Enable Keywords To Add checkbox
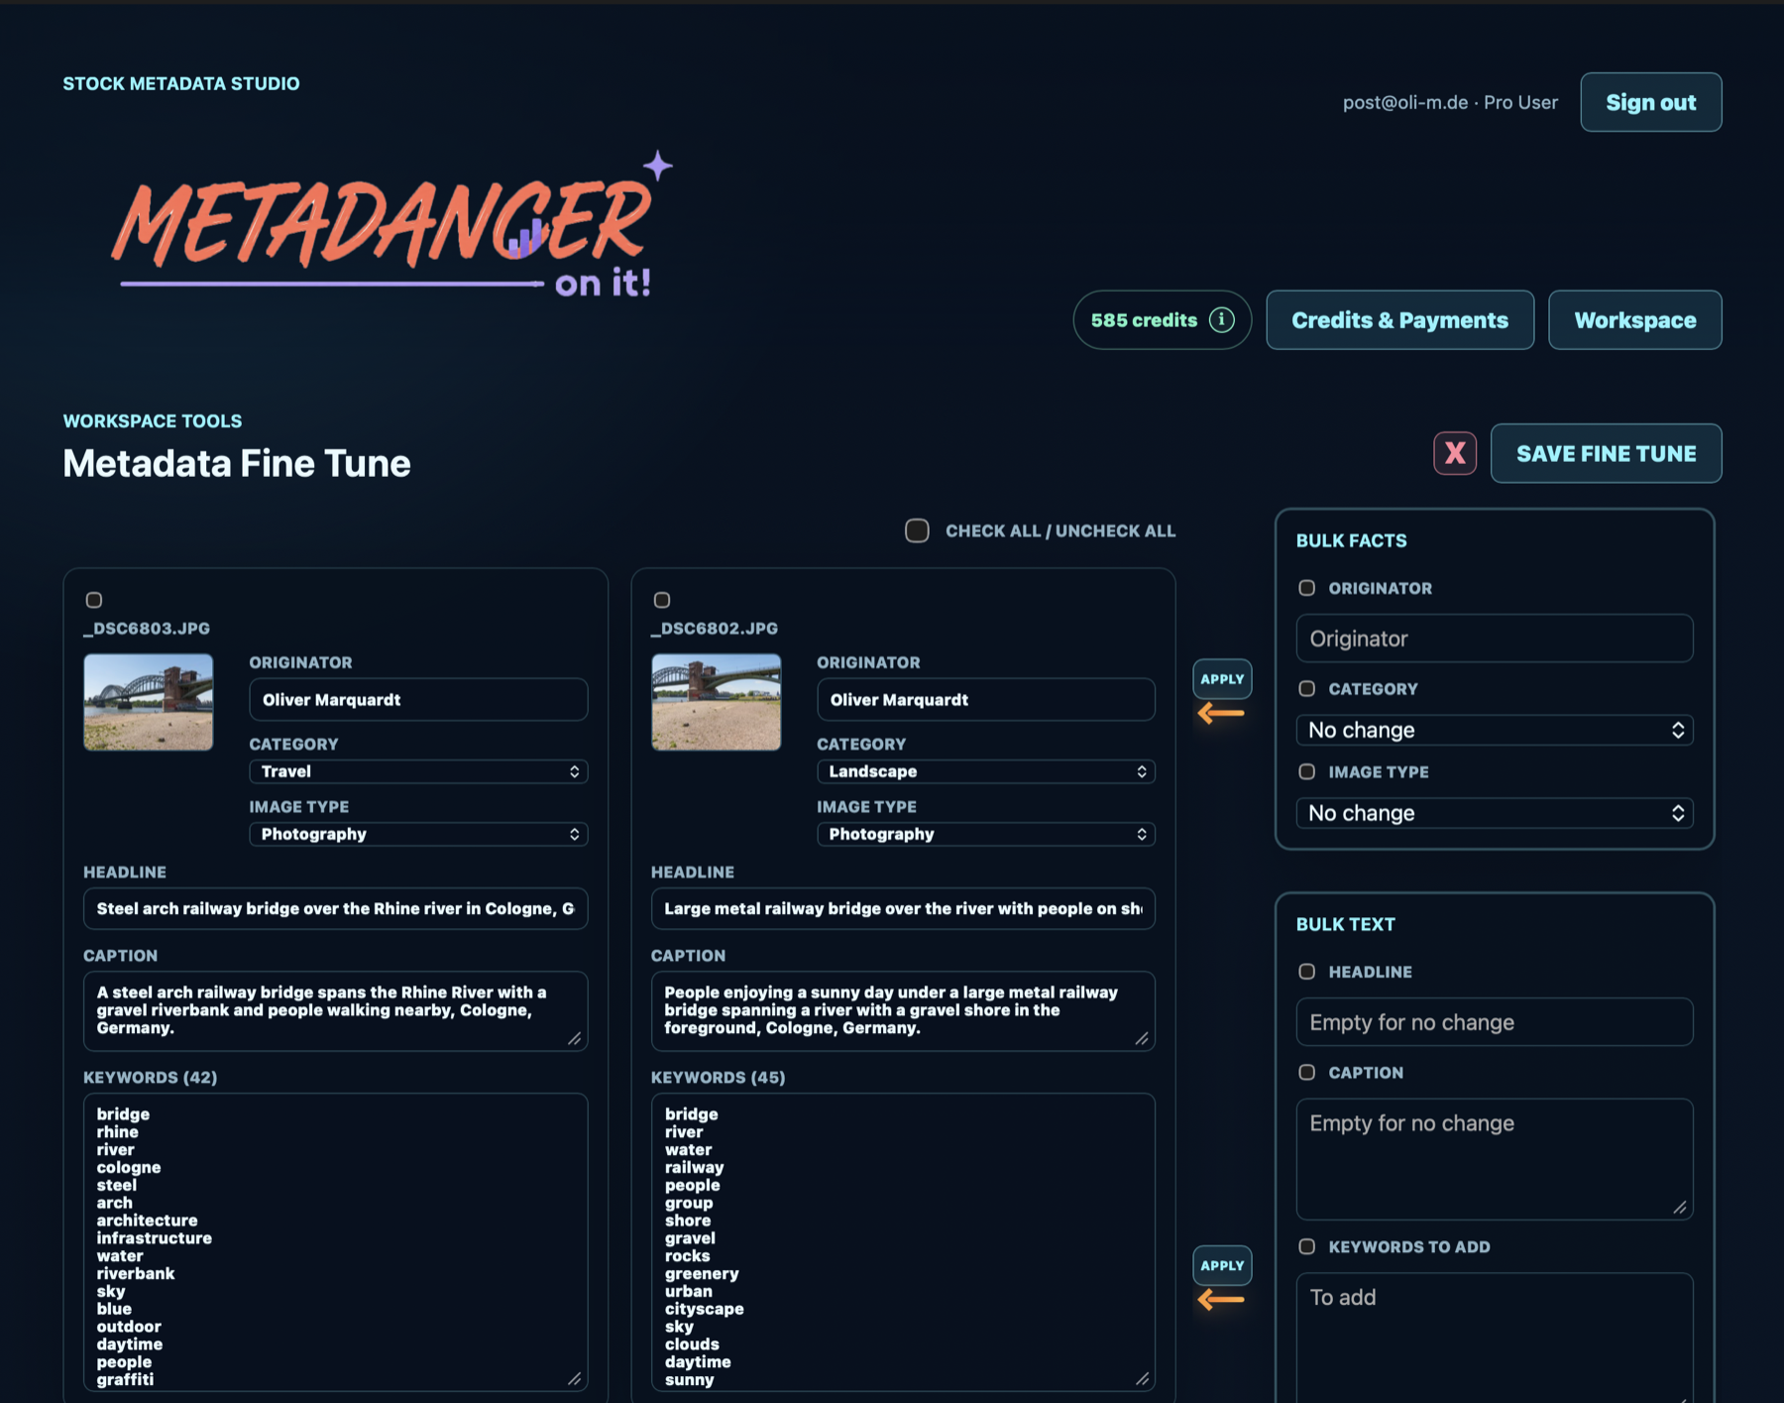1784x1403 pixels. [x=1307, y=1246]
